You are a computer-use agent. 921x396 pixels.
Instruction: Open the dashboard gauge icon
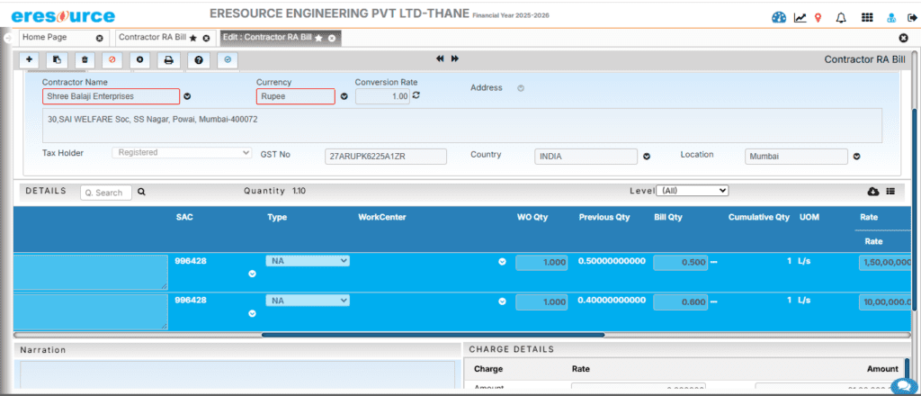point(779,17)
